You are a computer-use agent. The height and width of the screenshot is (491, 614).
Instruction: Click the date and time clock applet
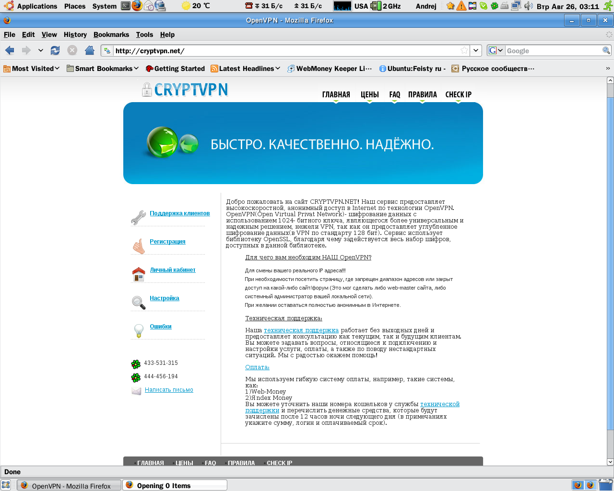click(567, 6)
